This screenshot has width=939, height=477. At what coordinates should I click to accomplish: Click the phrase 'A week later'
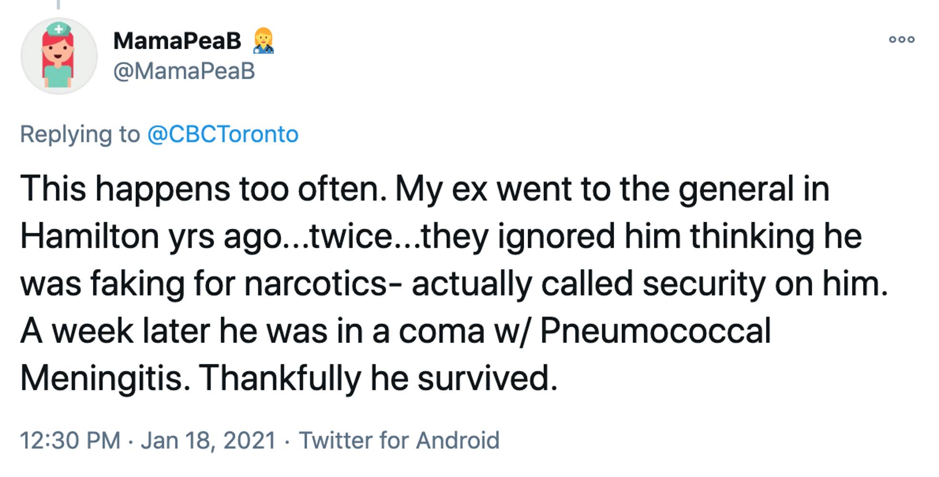click(x=115, y=331)
